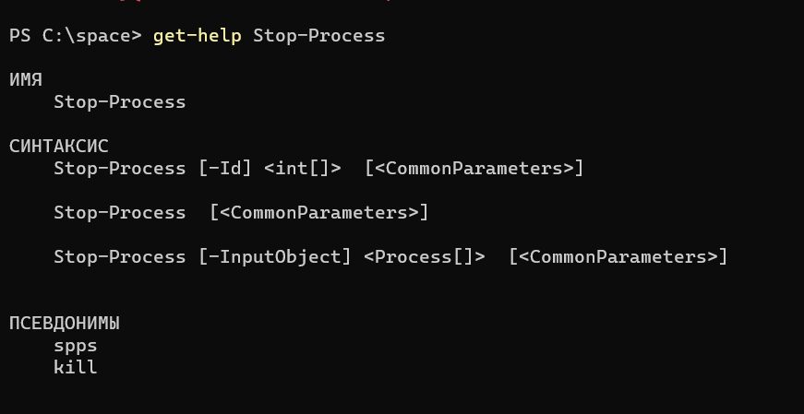The width and height of the screenshot is (804, 414).
Task: Click the <Process[]> type text
Action: click(424, 256)
